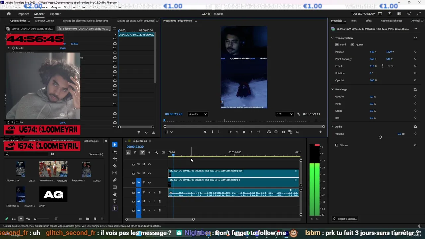Add a marker in the timeline header
Screen dimensions: 425x239
tap(149, 152)
